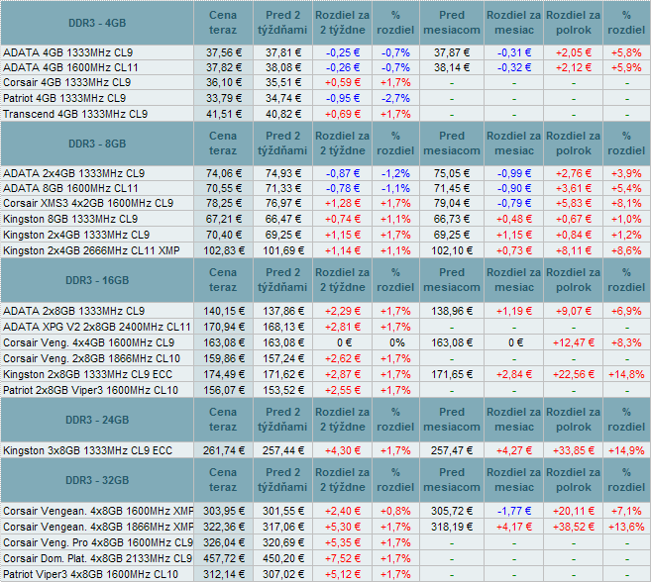The width and height of the screenshot is (651, 582).
Task: Click the +0,8% two-week percent cell
Action: click(x=395, y=511)
